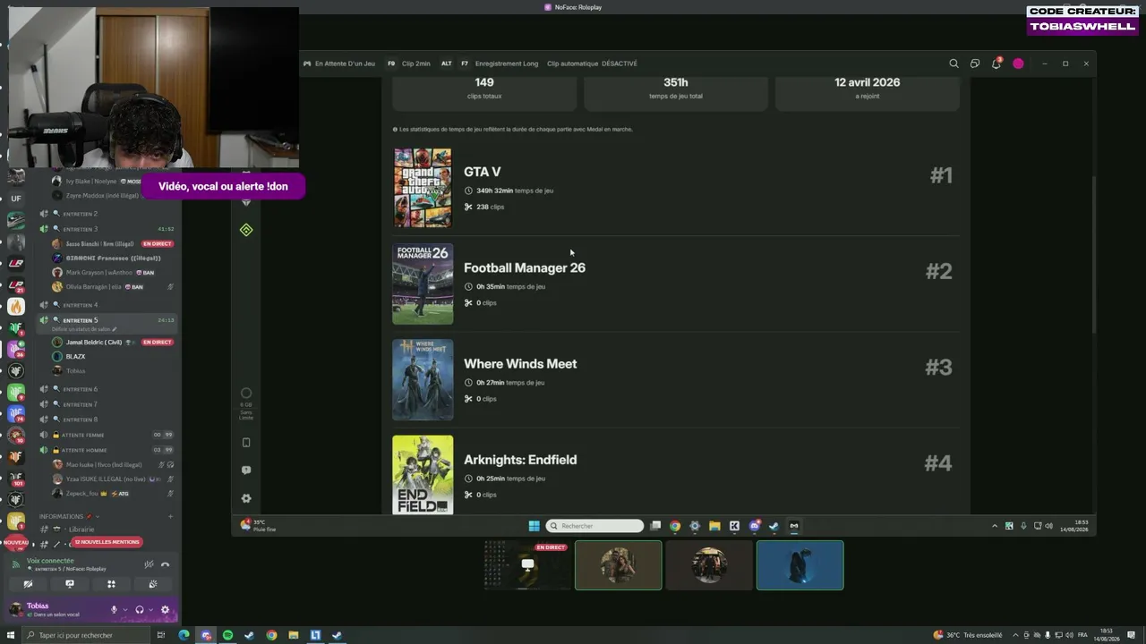1146x644 pixels.
Task: Open the Librairie text channel
Action: [107, 530]
